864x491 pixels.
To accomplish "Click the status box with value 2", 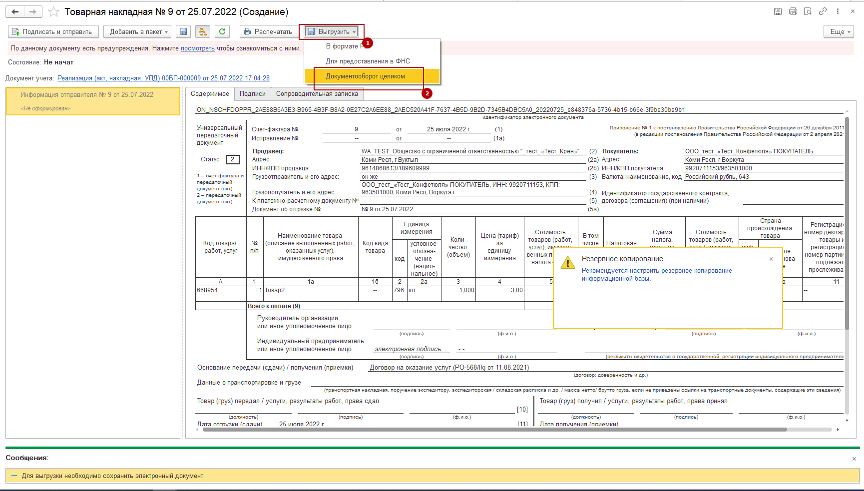I will point(232,159).
